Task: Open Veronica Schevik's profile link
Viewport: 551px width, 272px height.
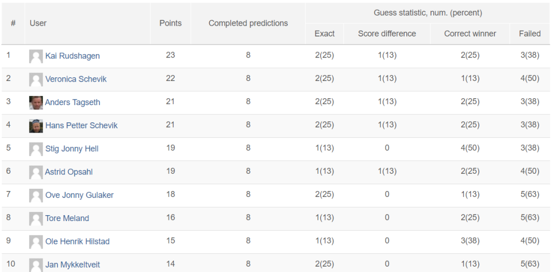Action: click(x=76, y=79)
